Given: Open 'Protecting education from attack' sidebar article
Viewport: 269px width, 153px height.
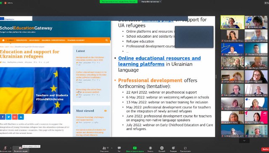Looking at the screenshot, I should coord(89,91).
